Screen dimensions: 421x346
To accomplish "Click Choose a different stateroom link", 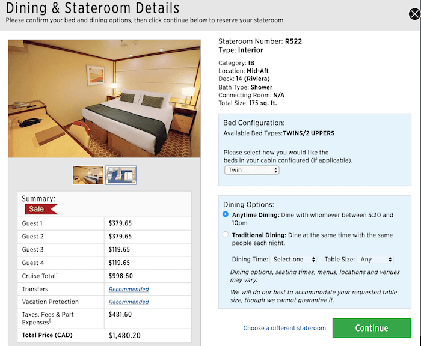I will (284, 328).
